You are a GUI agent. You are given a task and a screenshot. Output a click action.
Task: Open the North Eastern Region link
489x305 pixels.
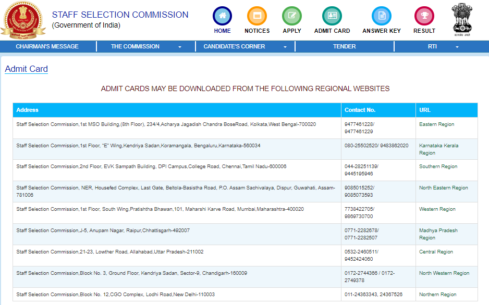coord(444,188)
